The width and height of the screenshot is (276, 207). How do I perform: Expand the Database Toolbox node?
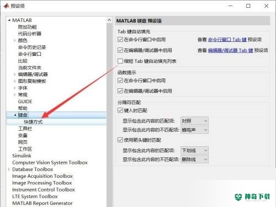pyautogui.click(x=9, y=169)
